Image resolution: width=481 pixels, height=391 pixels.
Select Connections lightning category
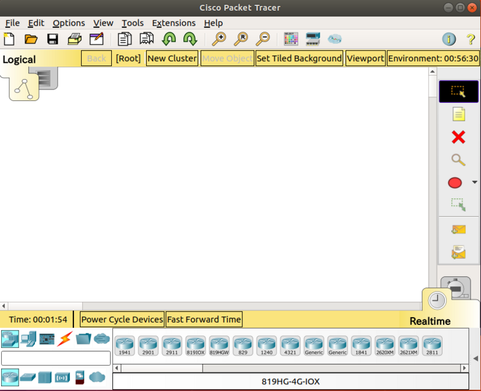(65, 339)
